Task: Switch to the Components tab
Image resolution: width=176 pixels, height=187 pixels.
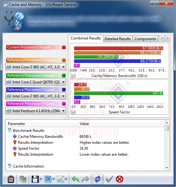Action: pos(145,39)
